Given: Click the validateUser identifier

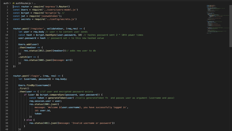Looking at the screenshot, I should click(55, 29).
